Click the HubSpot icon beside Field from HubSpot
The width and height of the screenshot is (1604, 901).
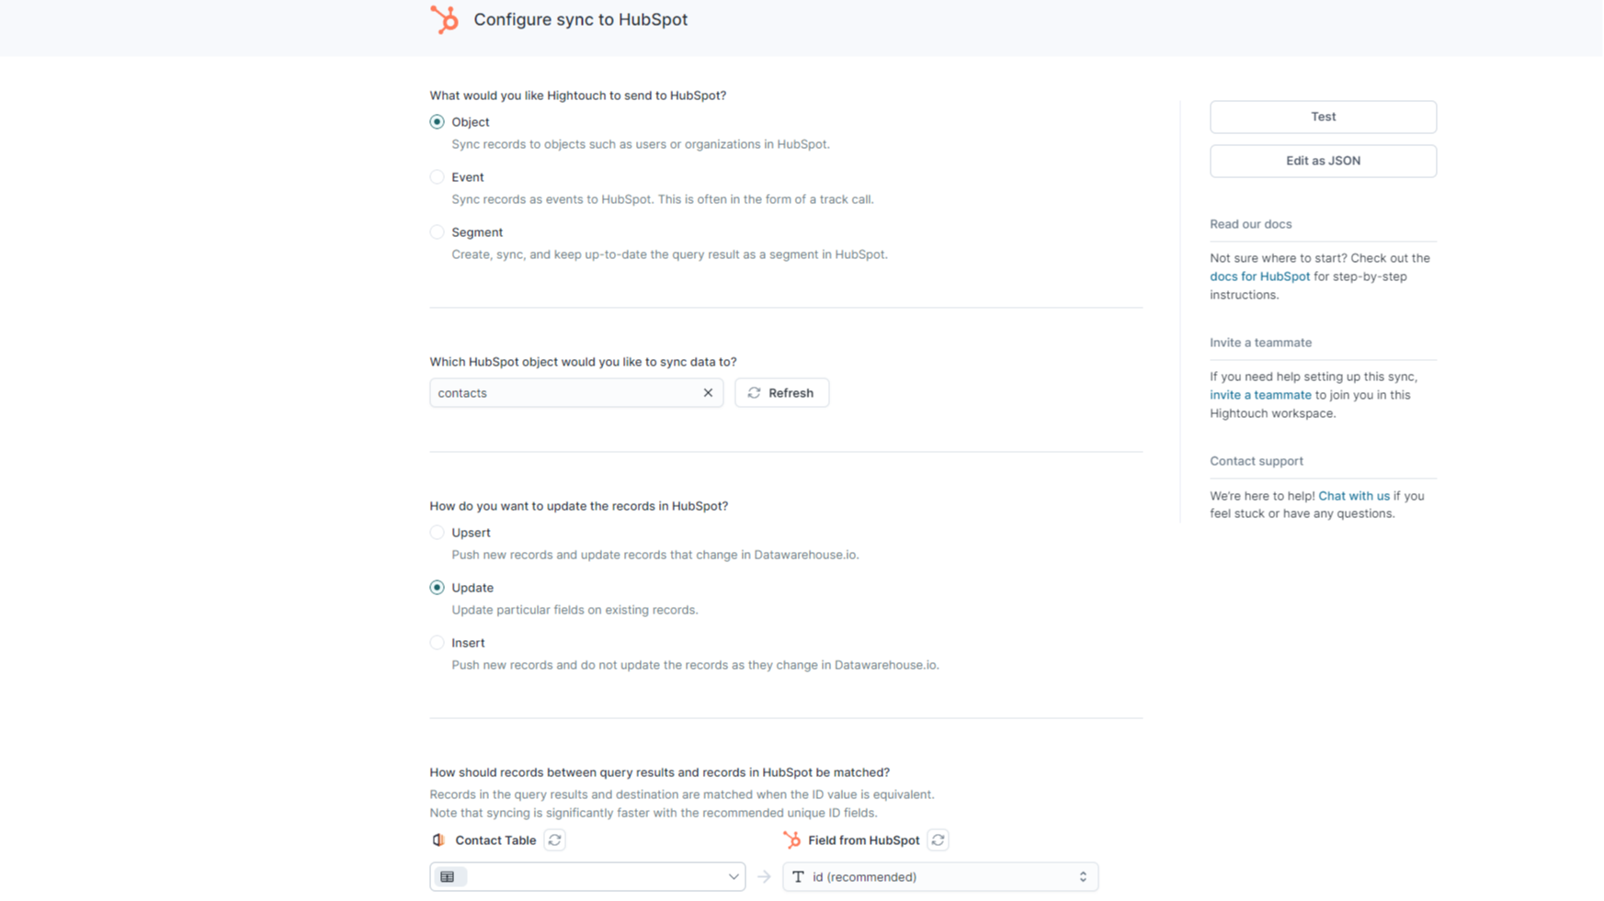(x=792, y=840)
